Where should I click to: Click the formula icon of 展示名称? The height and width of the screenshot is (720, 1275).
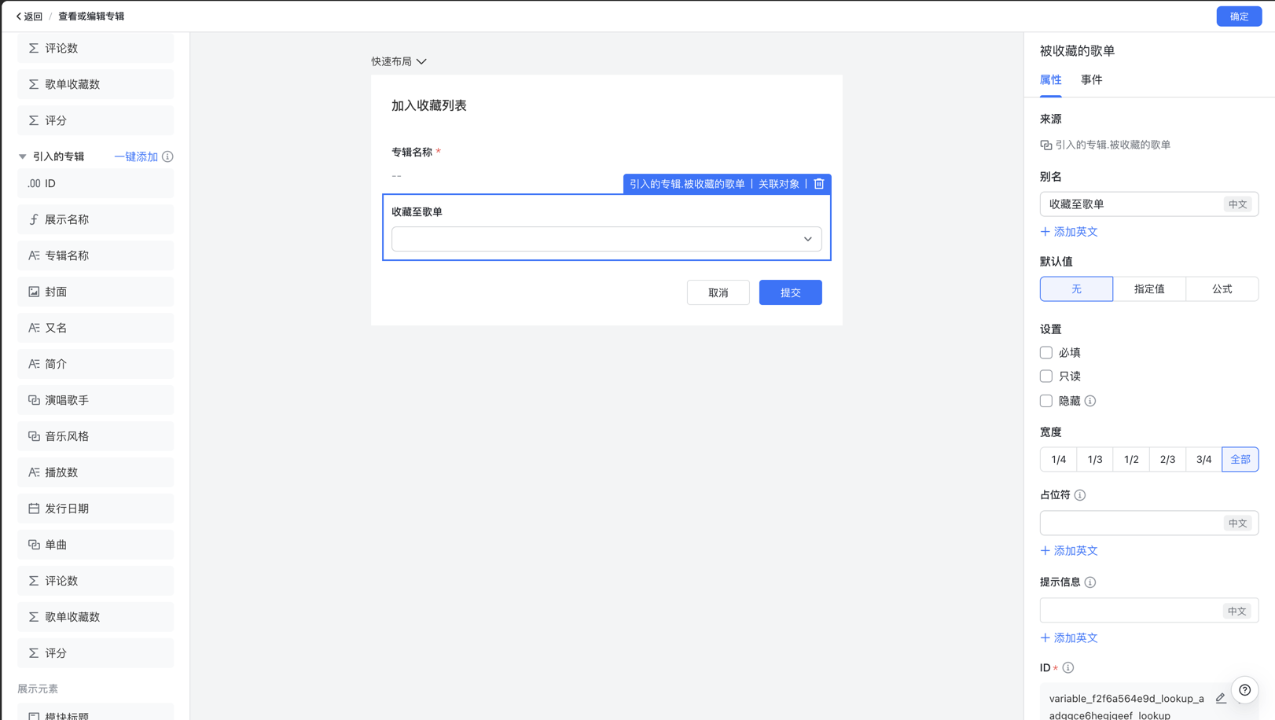[x=34, y=219]
